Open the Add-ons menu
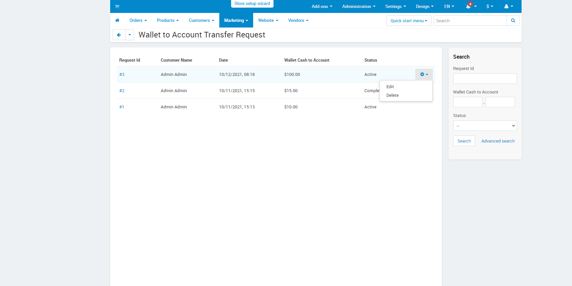This screenshot has width=572, height=286. [x=322, y=6]
